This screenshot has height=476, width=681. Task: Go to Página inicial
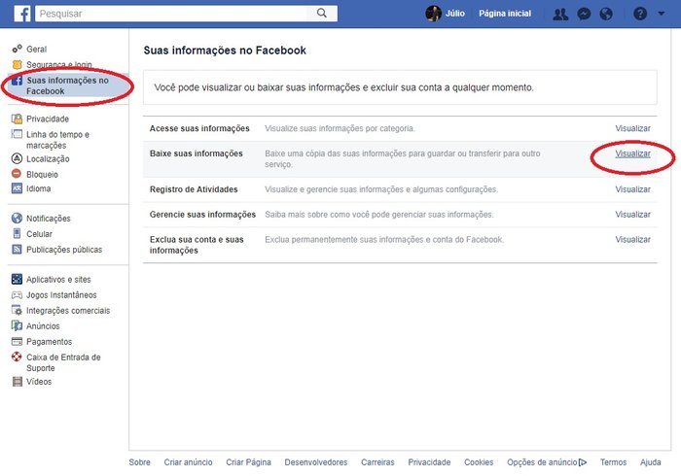[505, 14]
